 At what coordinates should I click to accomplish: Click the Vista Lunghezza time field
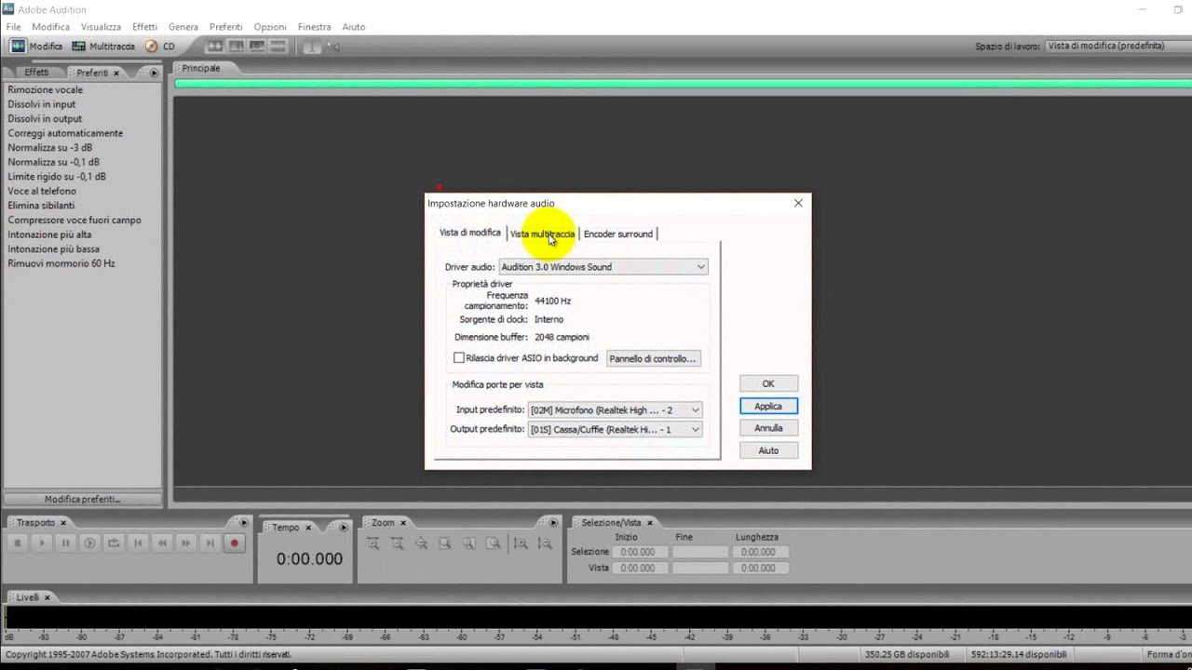[759, 568]
